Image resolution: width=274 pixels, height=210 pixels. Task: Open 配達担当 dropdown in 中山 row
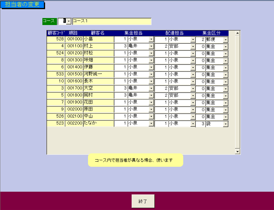(192, 116)
